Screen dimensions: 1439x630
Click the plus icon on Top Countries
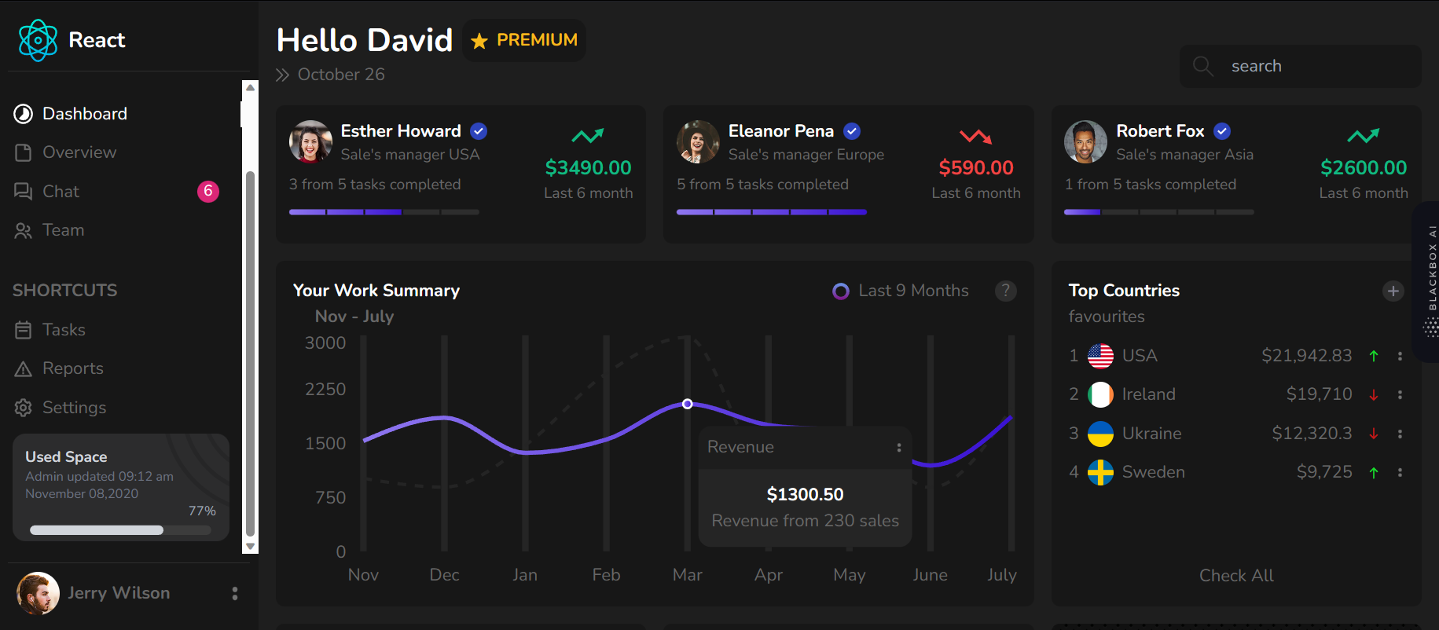point(1393,291)
